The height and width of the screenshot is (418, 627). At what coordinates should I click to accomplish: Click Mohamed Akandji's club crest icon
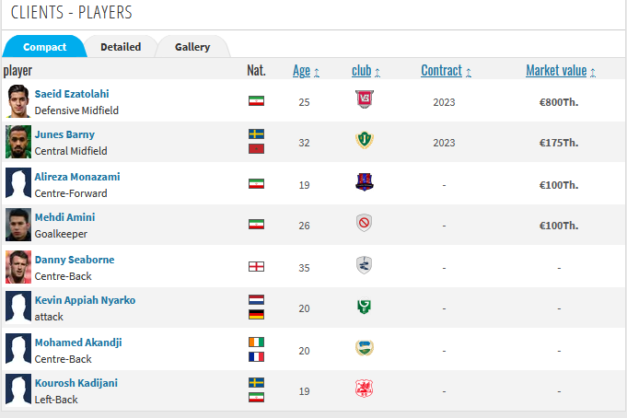pos(365,349)
